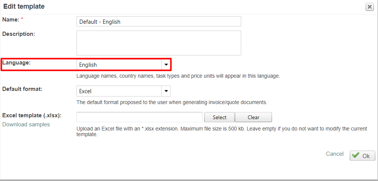Click the Excel template (.xlsx) label
This screenshot has width=378, height=181.
(x=32, y=115)
